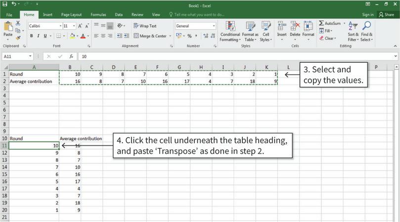Toggle center horizontal alignment
Screen dimensions: 400x222
point(103,36)
